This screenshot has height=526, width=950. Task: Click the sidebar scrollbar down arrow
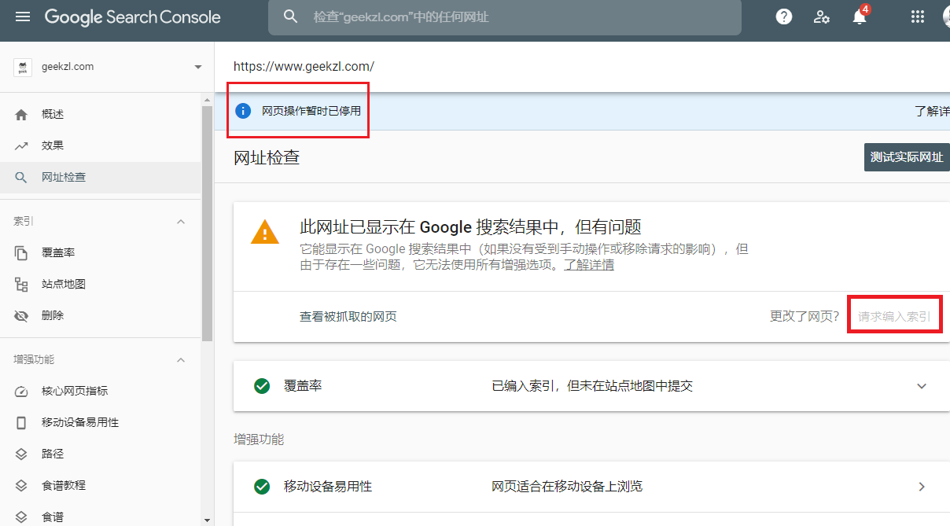point(208,520)
